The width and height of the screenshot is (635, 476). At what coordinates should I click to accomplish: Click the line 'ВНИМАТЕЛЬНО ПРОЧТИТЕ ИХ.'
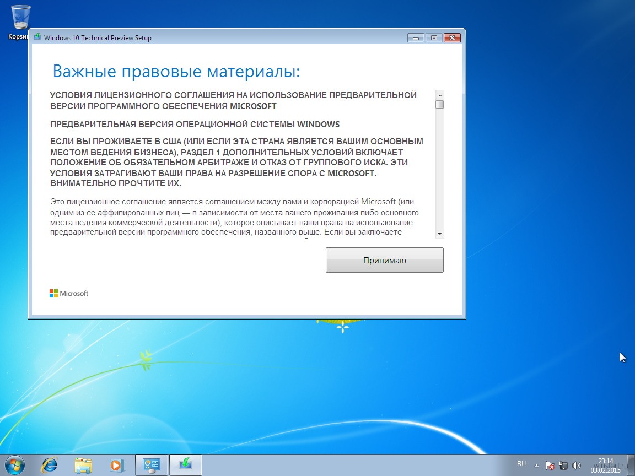[x=116, y=183]
